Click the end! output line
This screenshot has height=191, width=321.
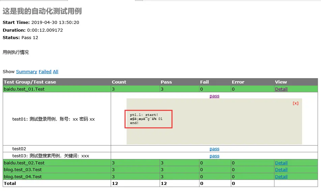point(134,123)
